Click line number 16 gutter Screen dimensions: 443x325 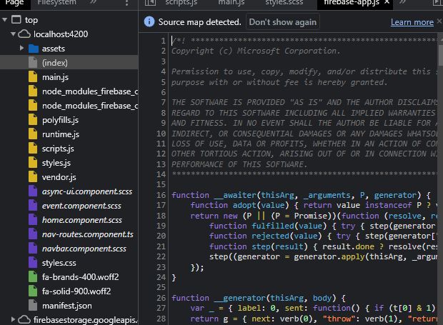[x=161, y=195]
